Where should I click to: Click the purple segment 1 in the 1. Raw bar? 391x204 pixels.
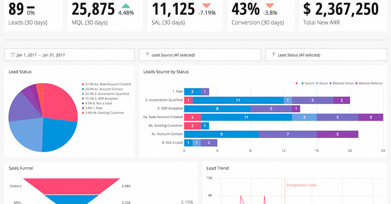[205, 92]
